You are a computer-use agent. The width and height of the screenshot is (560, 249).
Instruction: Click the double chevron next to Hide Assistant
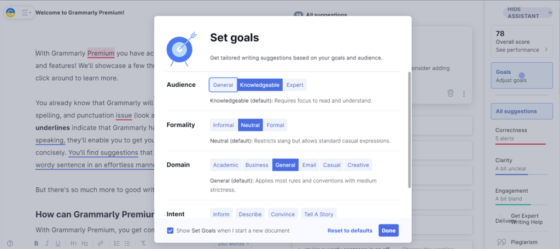(x=550, y=13)
